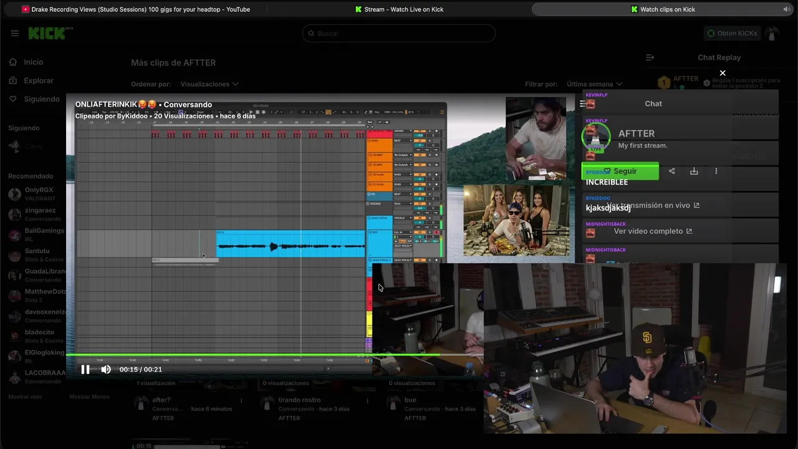Open the hamburger menu next to Kick logo
This screenshot has height=449, width=798.
(x=15, y=33)
